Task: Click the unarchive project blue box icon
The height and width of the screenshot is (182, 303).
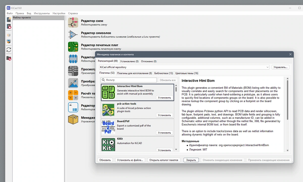Action: click(9, 41)
